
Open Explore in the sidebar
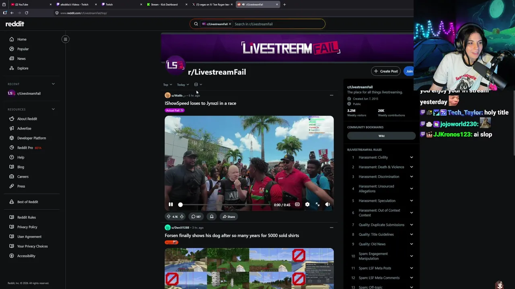[23, 68]
